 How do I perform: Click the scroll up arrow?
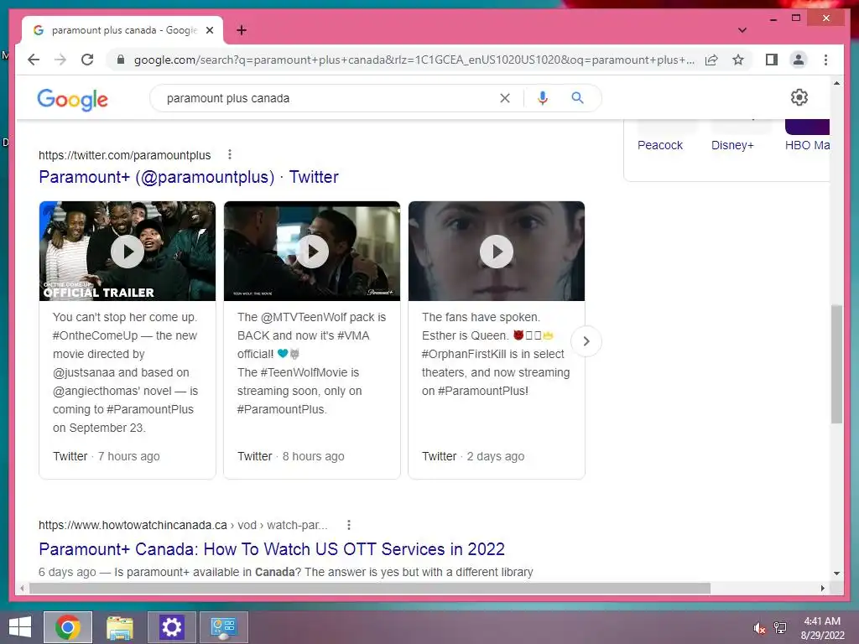point(836,83)
